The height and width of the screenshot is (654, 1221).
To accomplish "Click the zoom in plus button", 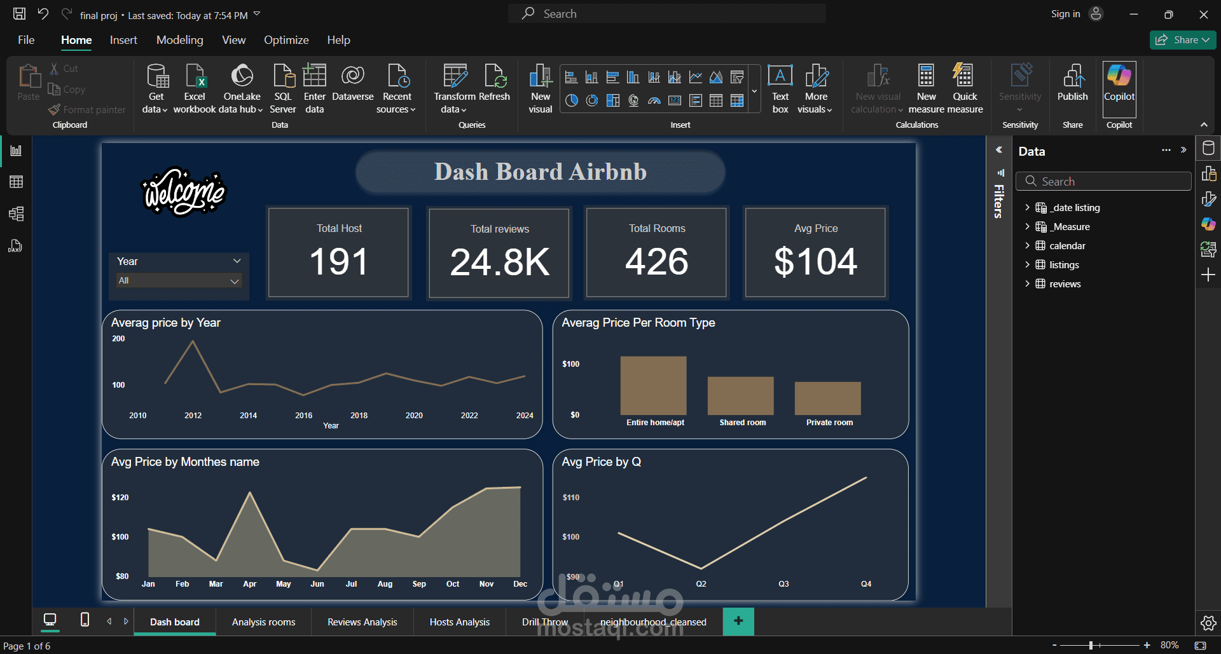I will tap(1147, 645).
